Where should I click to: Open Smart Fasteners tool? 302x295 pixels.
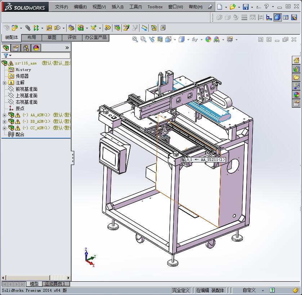pos(49,28)
